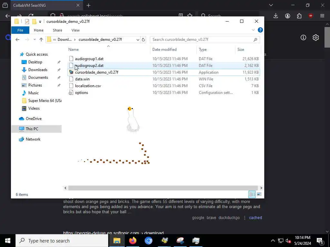Open Firefox extensions icon
The height and width of the screenshot is (247, 330).
coord(299,16)
